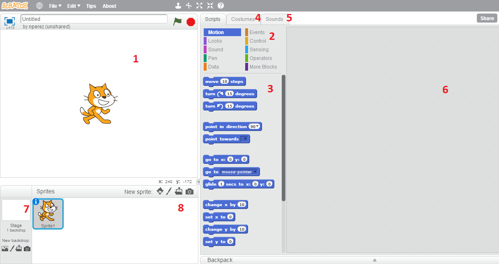Click the project title Untitled field
Image resolution: width=499 pixels, height=264 pixels.
pos(94,19)
